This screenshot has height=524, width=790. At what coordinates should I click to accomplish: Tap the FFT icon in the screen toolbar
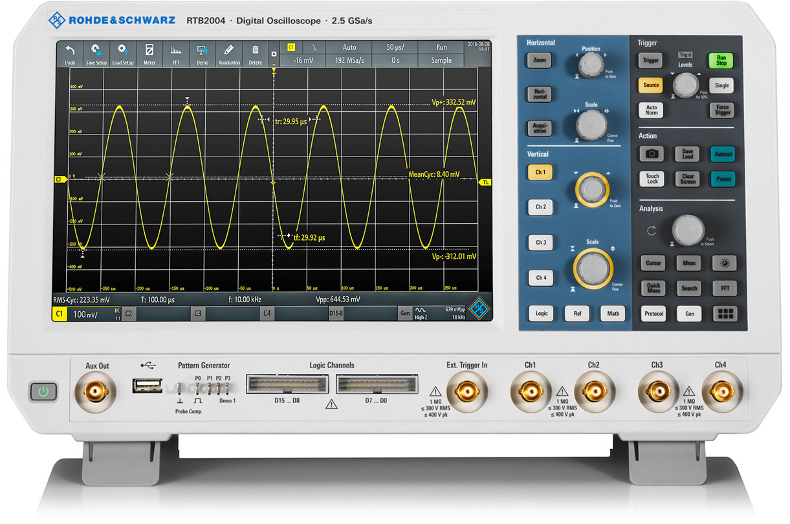(176, 54)
